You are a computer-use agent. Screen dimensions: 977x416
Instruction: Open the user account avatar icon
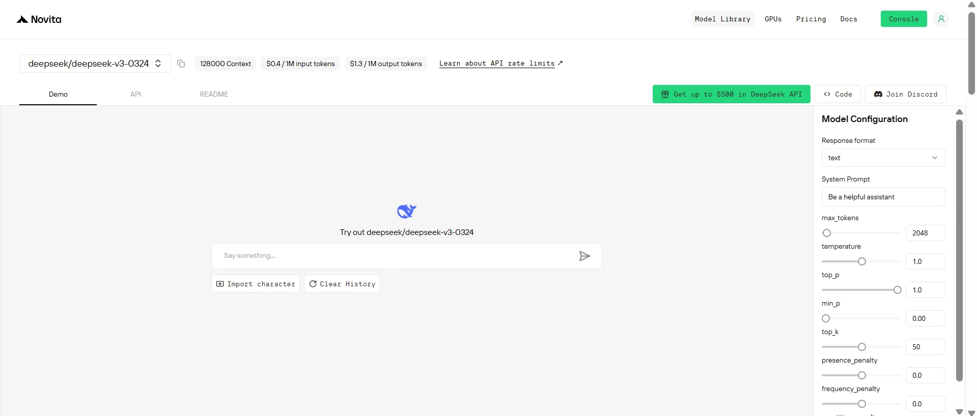click(x=941, y=19)
